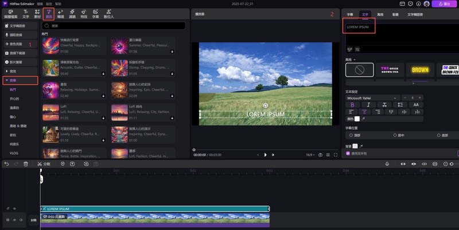Download the LoFi 01:33 track

(x=103, y=118)
